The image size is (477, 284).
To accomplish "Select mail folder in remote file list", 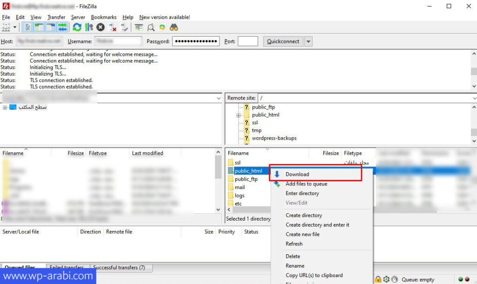I will (x=240, y=187).
